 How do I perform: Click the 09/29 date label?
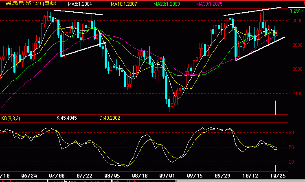point(222,176)
